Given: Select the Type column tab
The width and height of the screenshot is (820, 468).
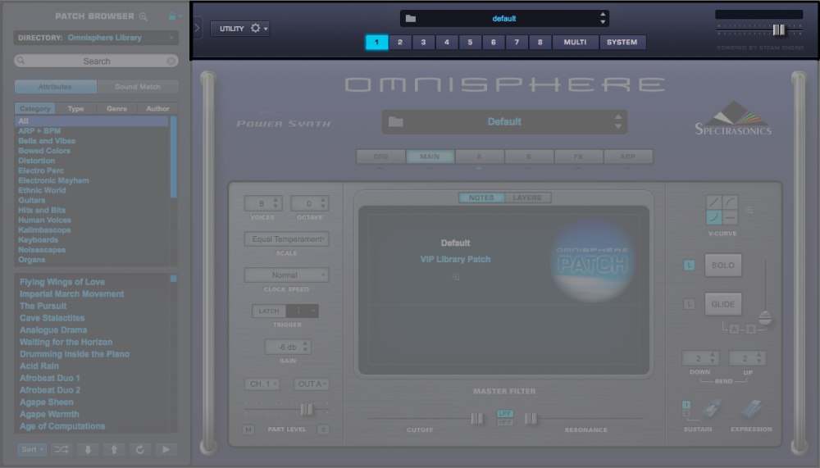Looking at the screenshot, I should coord(75,109).
